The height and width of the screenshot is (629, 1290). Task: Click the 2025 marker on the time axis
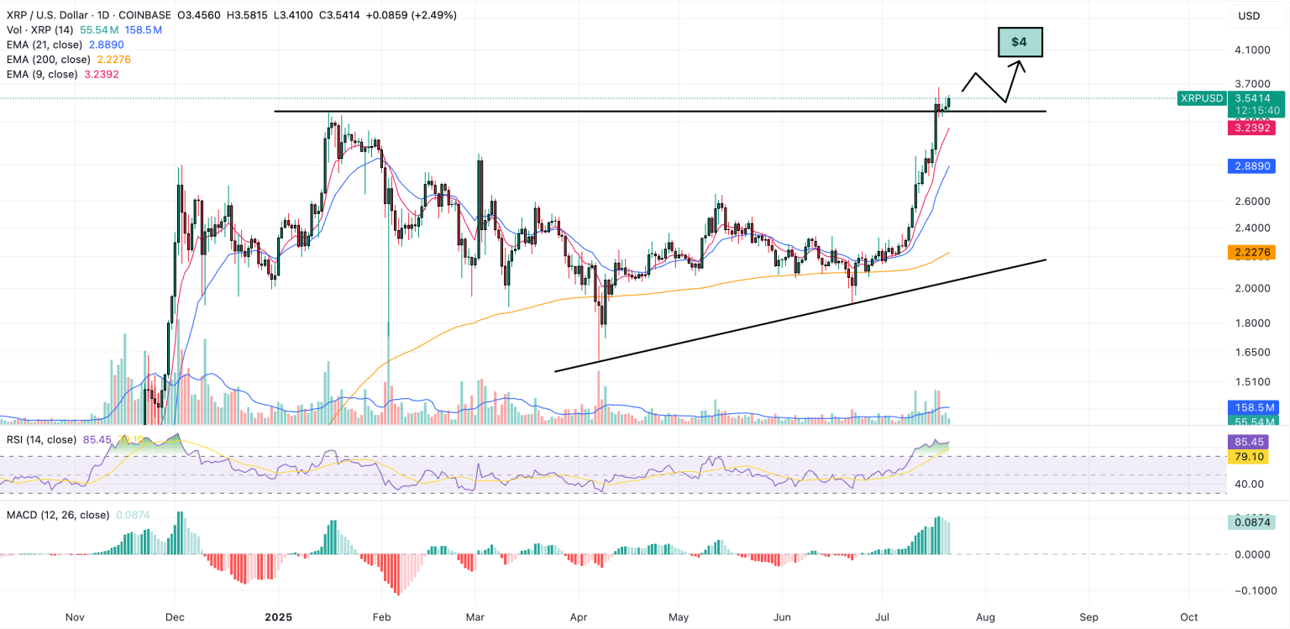(x=277, y=616)
